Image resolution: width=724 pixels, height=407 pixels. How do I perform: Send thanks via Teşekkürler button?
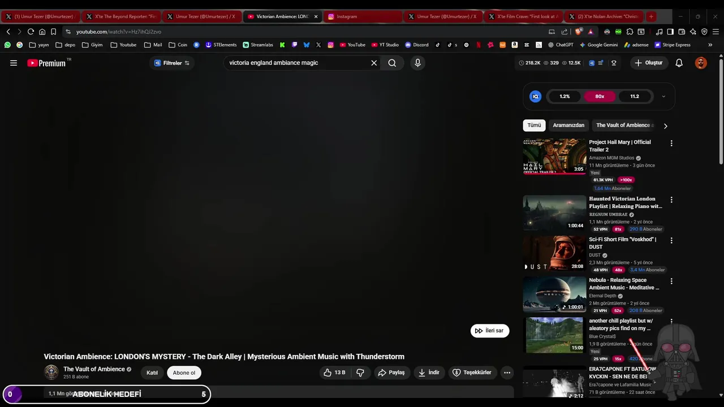click(472, 373)
